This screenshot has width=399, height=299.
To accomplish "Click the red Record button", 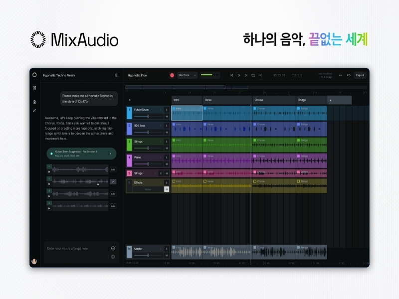I will point(172,75).
